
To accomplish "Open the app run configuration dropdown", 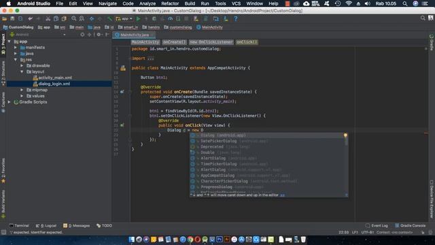I will (x=124, y=18).
